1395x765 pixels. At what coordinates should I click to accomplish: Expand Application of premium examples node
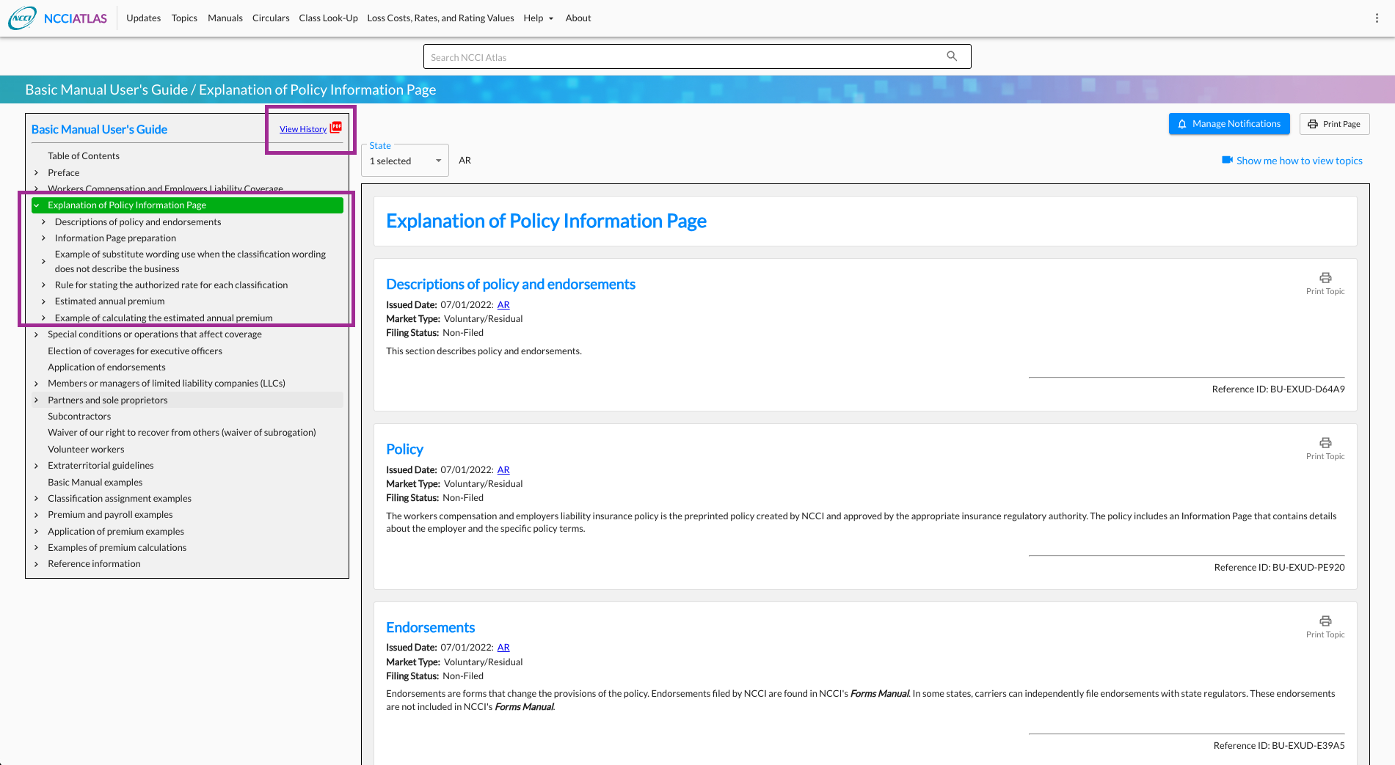pyautogui.click(x=37, y=532)
